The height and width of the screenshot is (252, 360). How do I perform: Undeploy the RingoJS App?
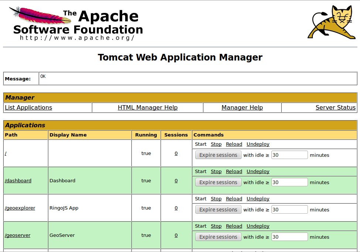(258, 199)
